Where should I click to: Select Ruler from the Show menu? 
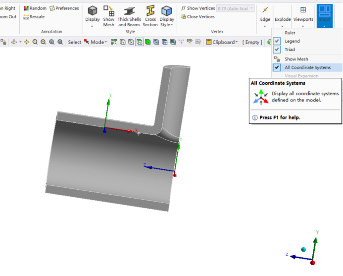(x=290, y=33)
